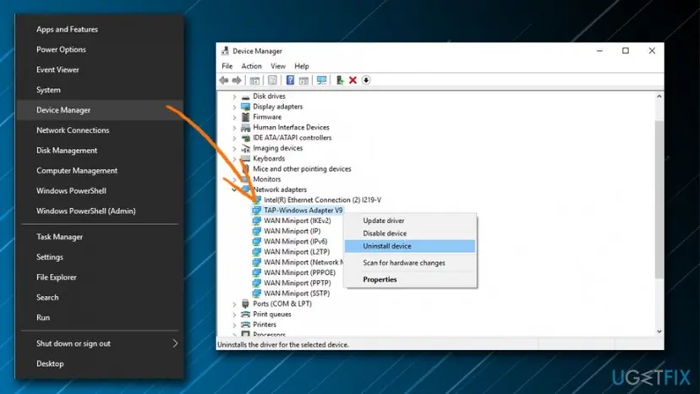
Task: Click the Imaging devices category icon
Action: [x=245, y=148]
